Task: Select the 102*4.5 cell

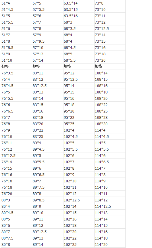Action: [x=79, y=136]
